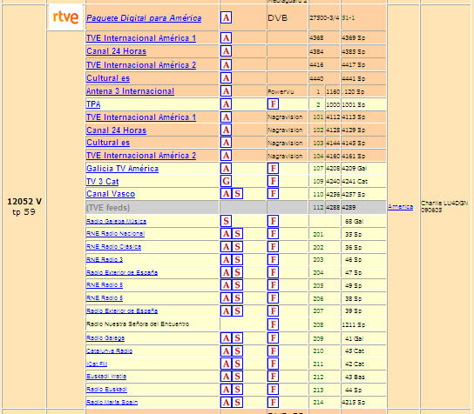This screenshot has height=414, width=474.
Task: Click the 'Radio Nuestra Señora del Encuentro' text
Action: point(138,324)
